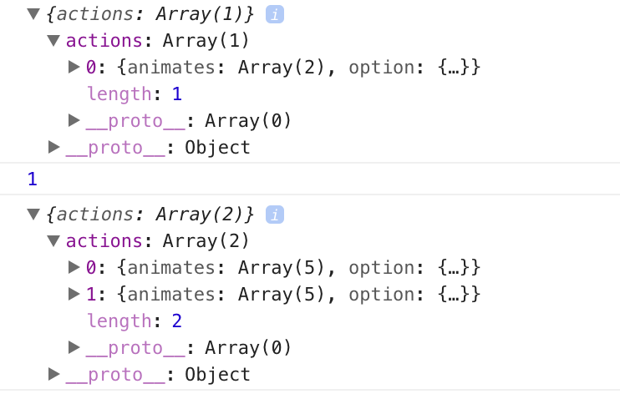Collapse the {actions: Array(1)} logged object

point(33,14)
